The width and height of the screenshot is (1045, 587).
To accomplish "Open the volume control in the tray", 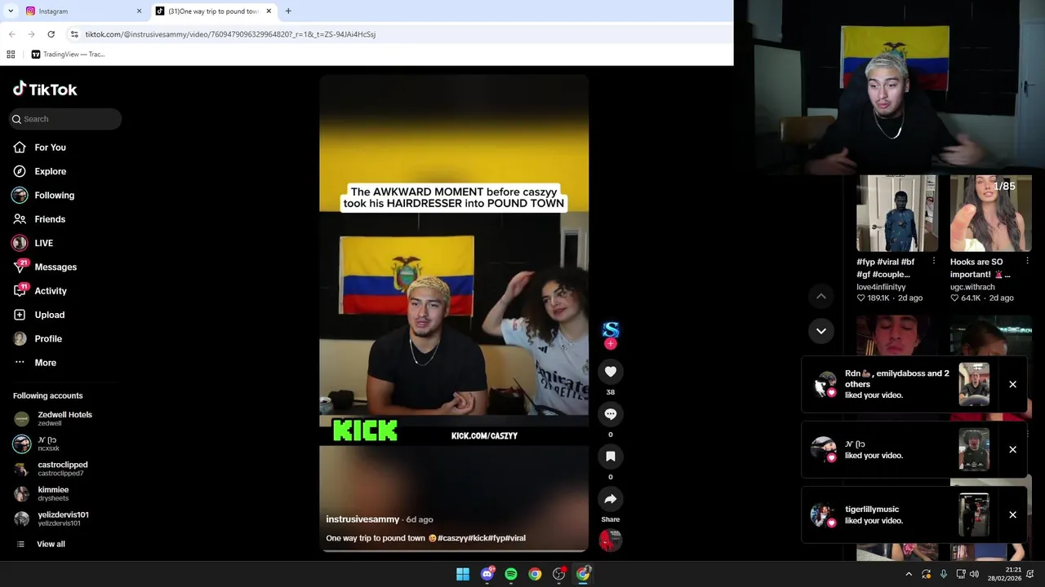I will tap(974, 574).
